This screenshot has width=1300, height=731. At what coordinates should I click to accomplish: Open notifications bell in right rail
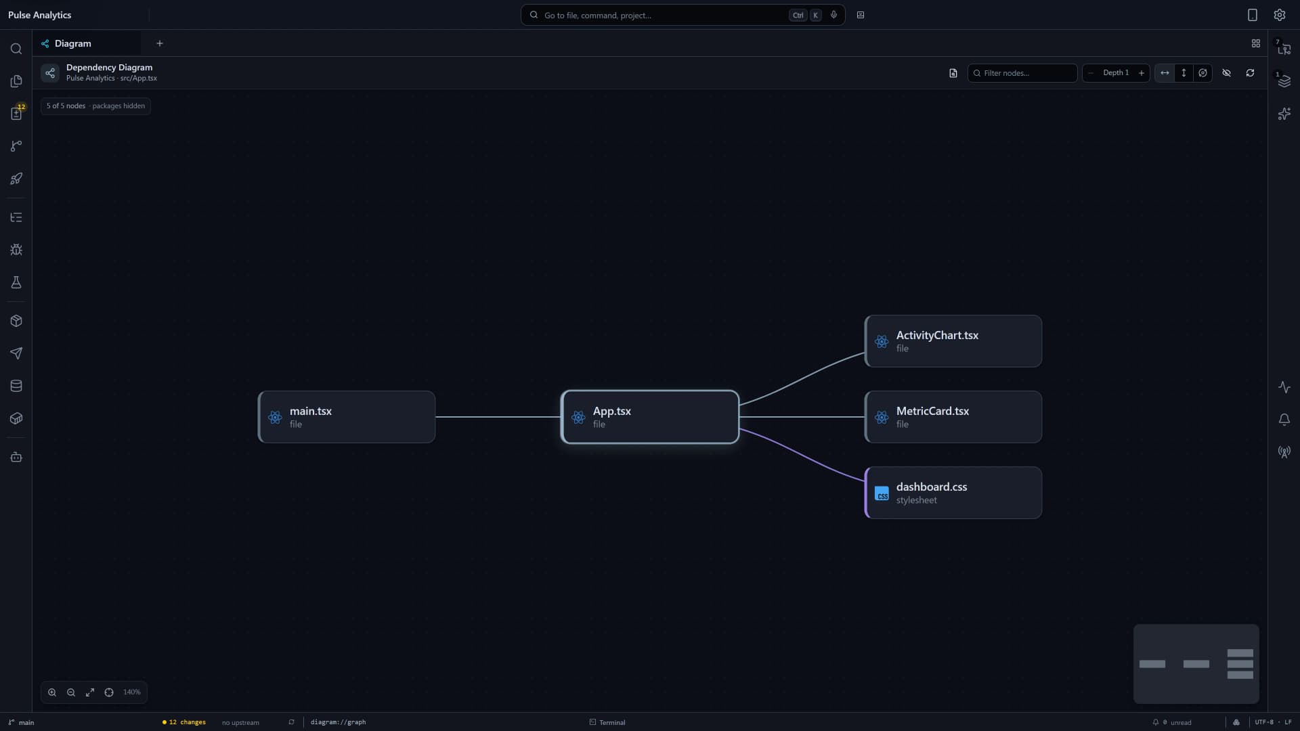pos(1284,420)
